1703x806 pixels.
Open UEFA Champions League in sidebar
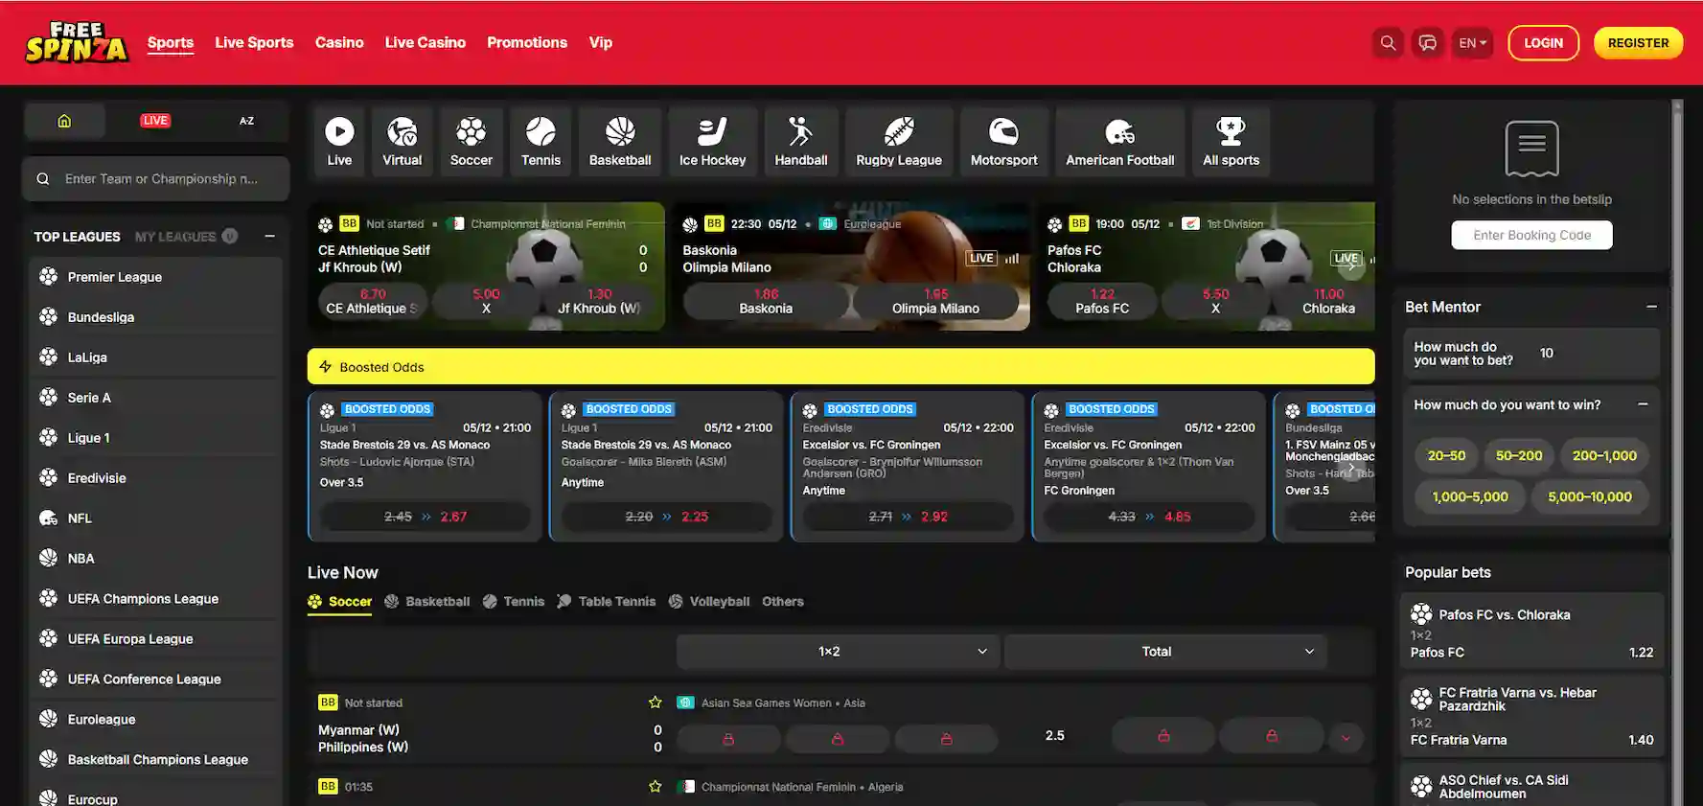point(155,599)
